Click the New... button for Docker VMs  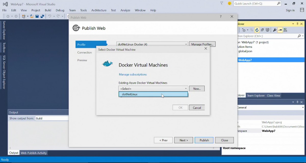coord(197,89)
